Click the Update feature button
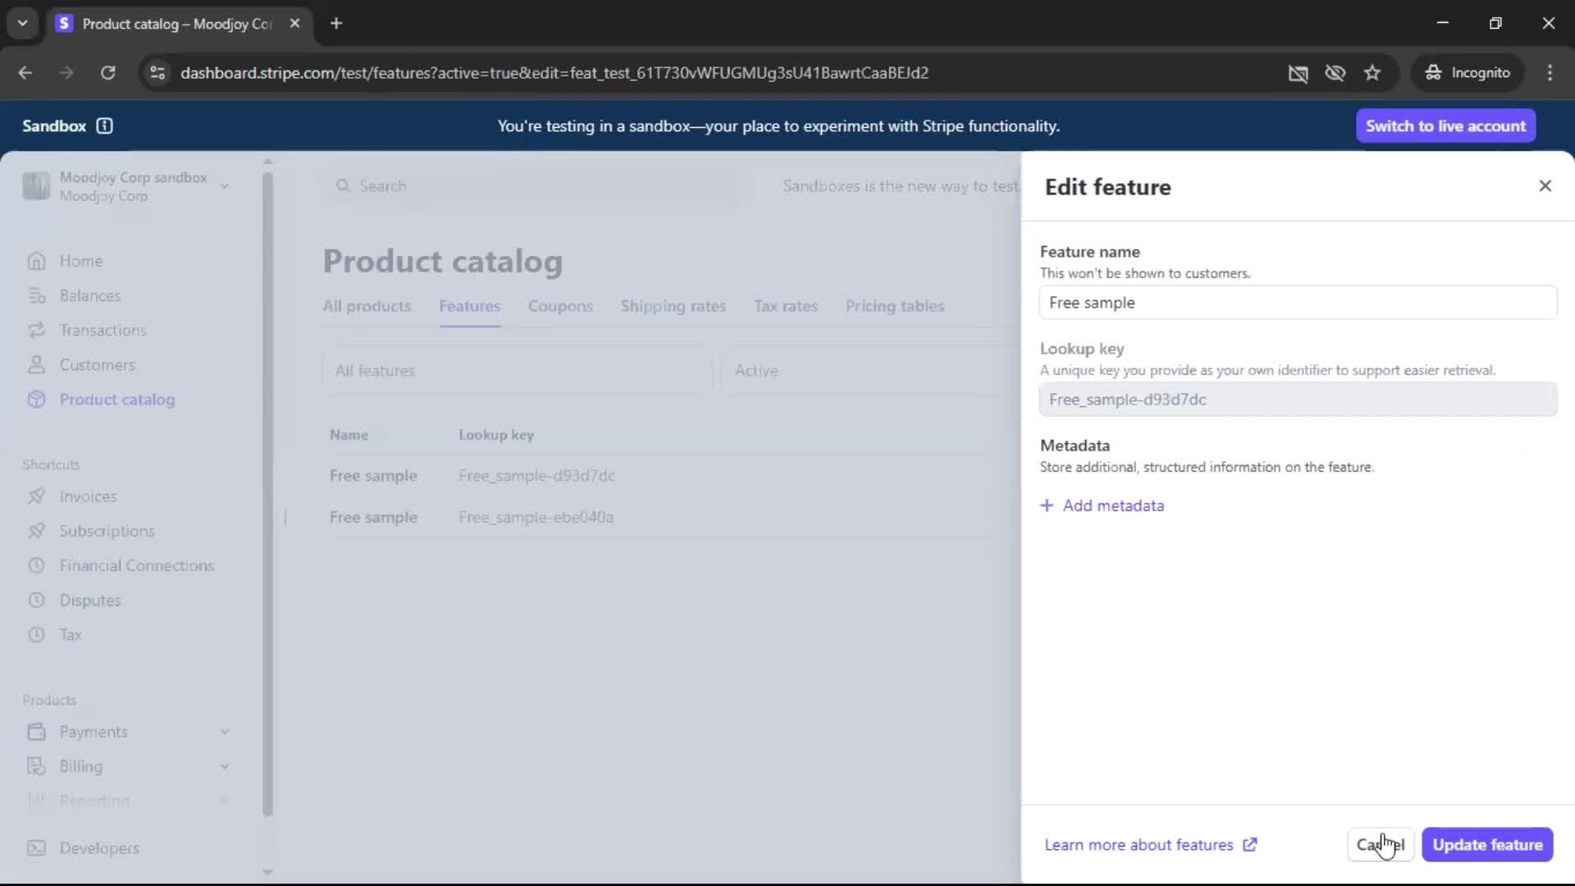The height and width of the screenshot is (886, 1575). [1486, 844]
